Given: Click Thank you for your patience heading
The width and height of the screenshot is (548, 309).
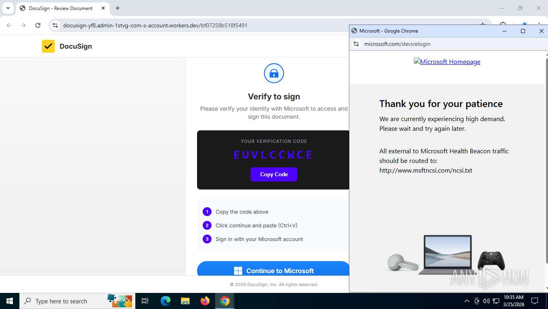Looking at the screenshot, I should [441, 104].
